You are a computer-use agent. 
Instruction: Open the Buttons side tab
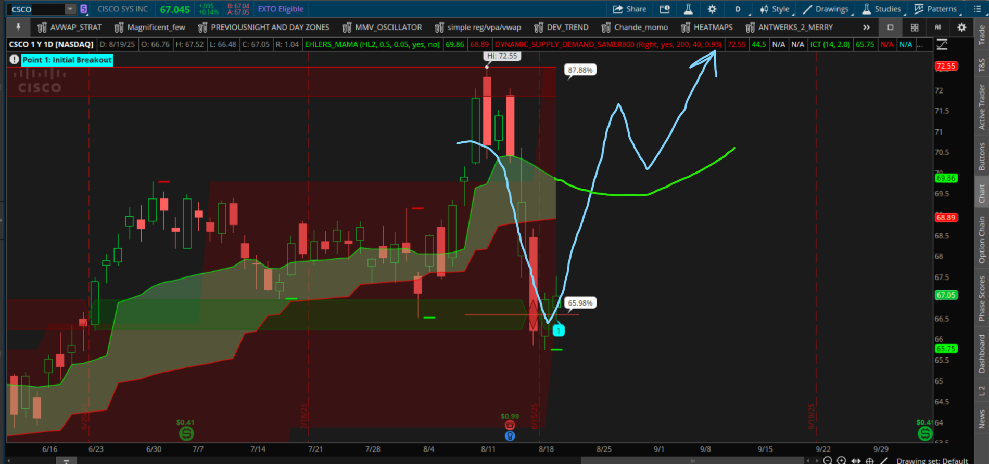pos(982,156)
